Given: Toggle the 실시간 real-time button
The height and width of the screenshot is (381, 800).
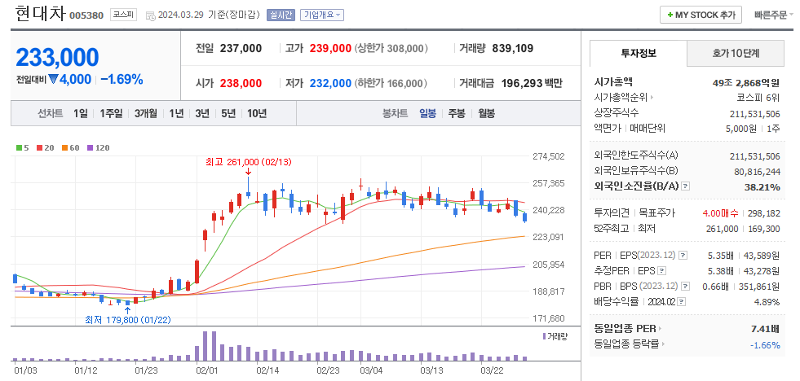Looking at the screenshot, I should 281,15.
